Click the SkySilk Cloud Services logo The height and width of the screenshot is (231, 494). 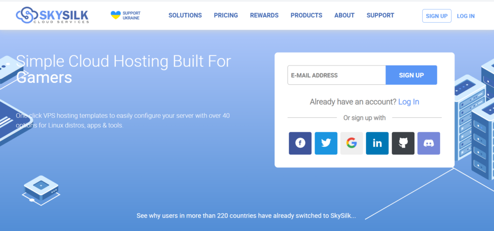coord(52,15)
